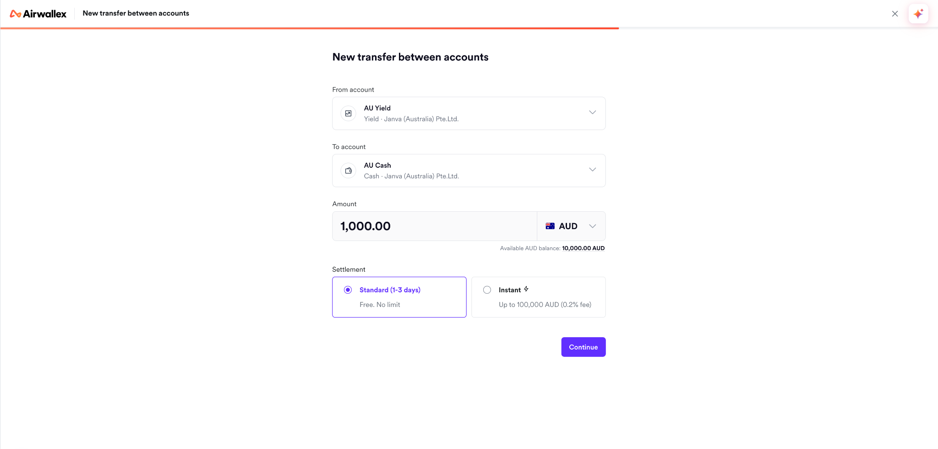Click the Continue button
The height and width of the screenshot is (449, 938).
584,347
